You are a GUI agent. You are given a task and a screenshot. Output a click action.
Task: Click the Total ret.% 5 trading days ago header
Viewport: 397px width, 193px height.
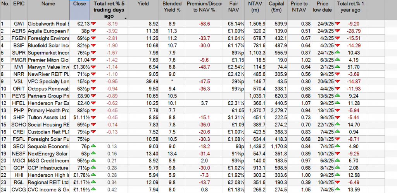pyautogui.click(x=109, y=10)
